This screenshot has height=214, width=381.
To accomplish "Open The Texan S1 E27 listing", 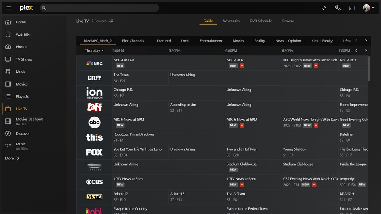I will (x=141, y=78).
